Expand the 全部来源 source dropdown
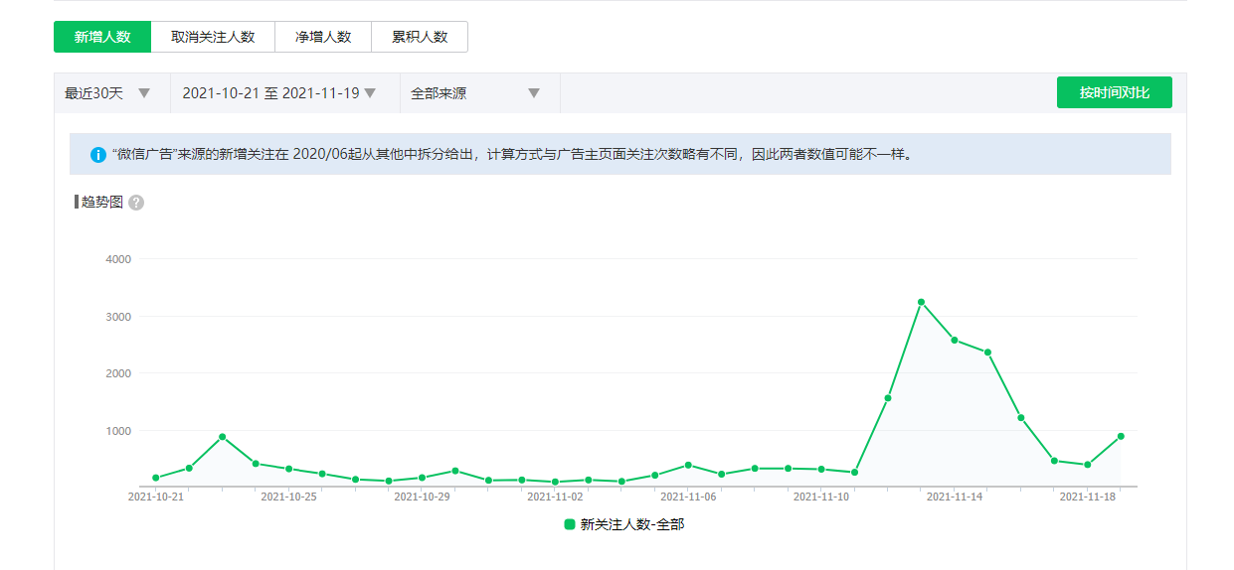 click(x=476, y=93)
